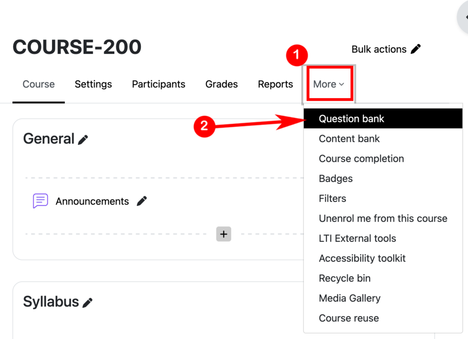Select Filters menu item
Viewport: 468px width, 339px height.
click(x=332, y=198)
